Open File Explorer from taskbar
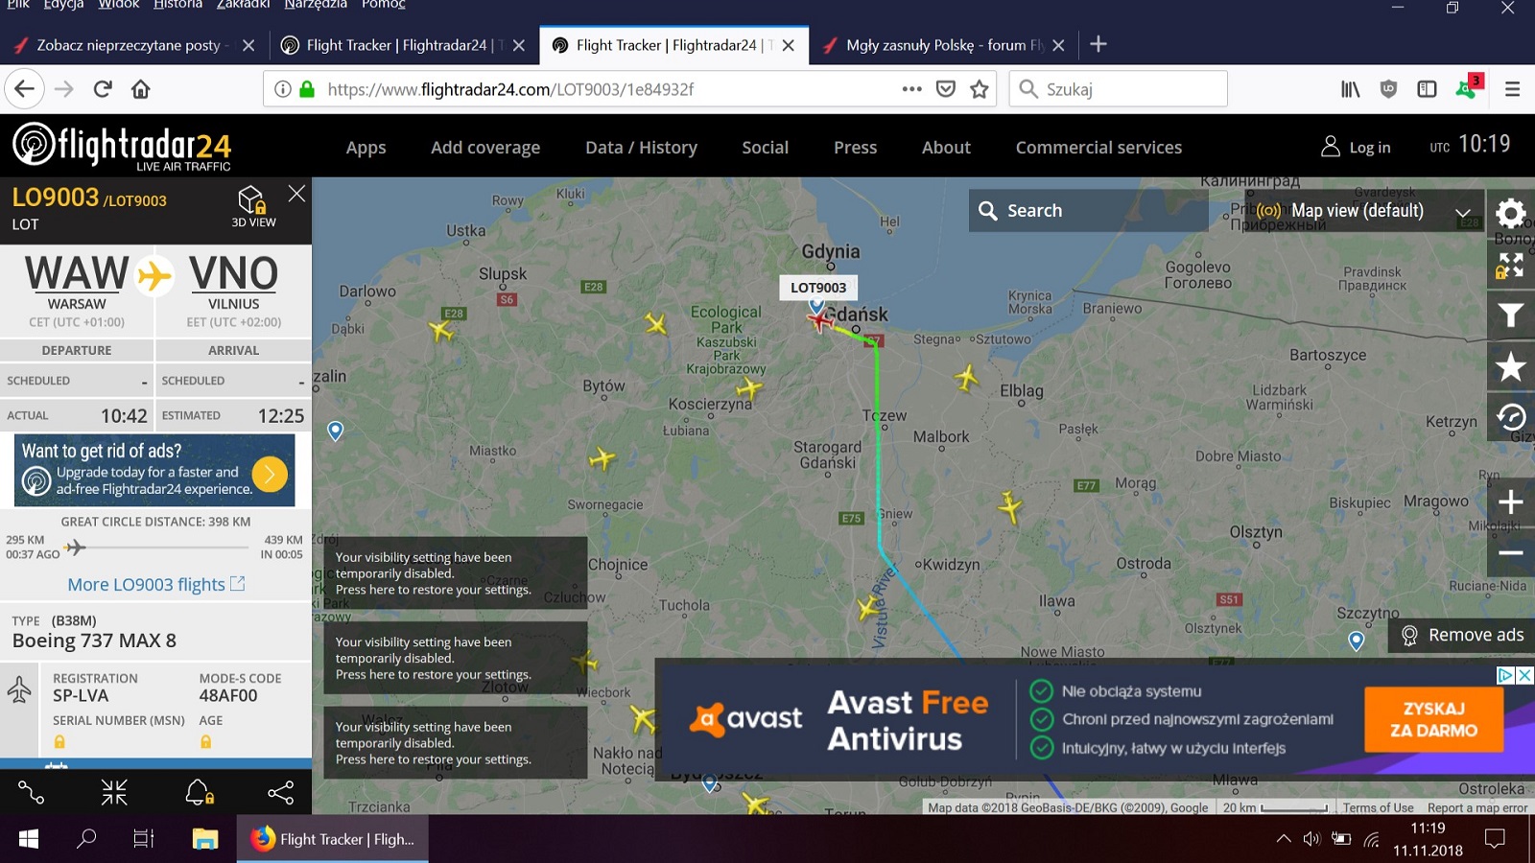Image resolution: width=1535 pixels, height=863 pixels. pyautogui.click(x=205, y=839)
